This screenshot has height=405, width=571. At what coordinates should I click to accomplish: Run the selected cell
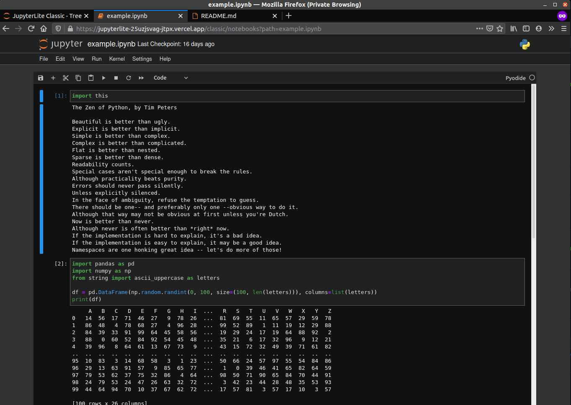[x=103, y=78]
